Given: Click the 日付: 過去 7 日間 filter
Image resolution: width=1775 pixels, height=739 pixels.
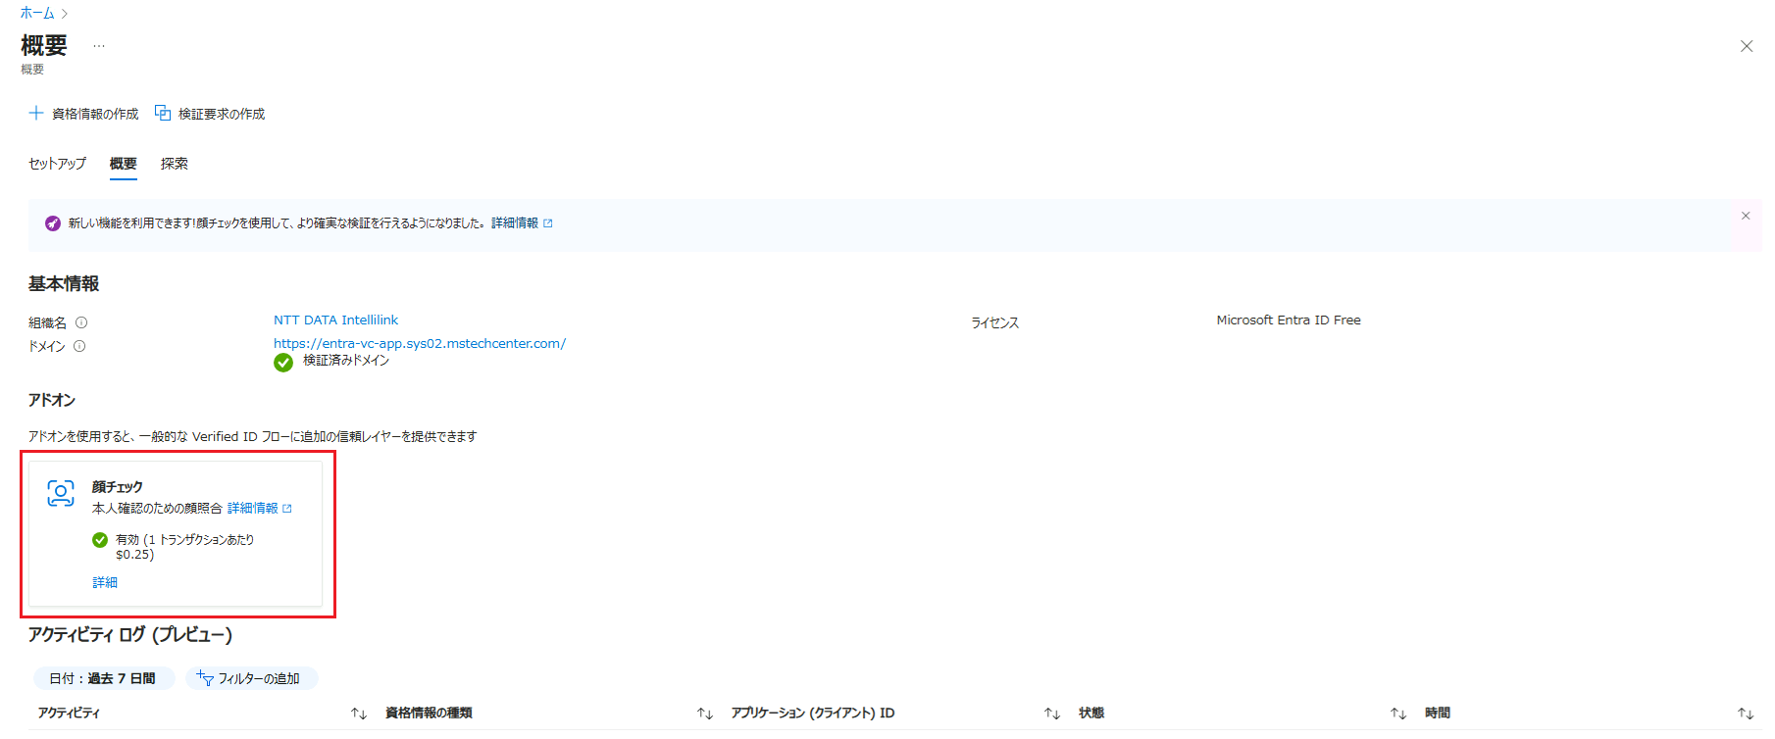Looking at the screenshot, I should [103, 678].
